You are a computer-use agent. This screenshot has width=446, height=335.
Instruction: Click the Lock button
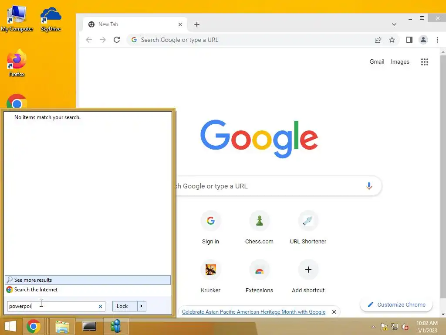coord(125,306)
